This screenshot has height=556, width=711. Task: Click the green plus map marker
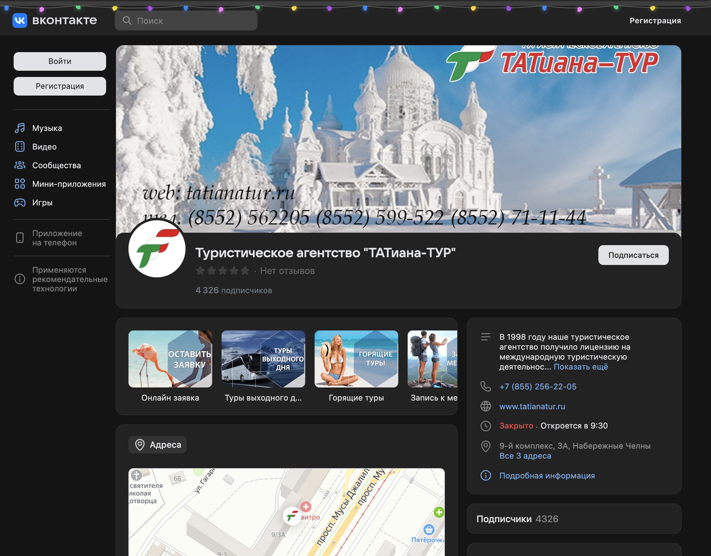coord(439,512)
